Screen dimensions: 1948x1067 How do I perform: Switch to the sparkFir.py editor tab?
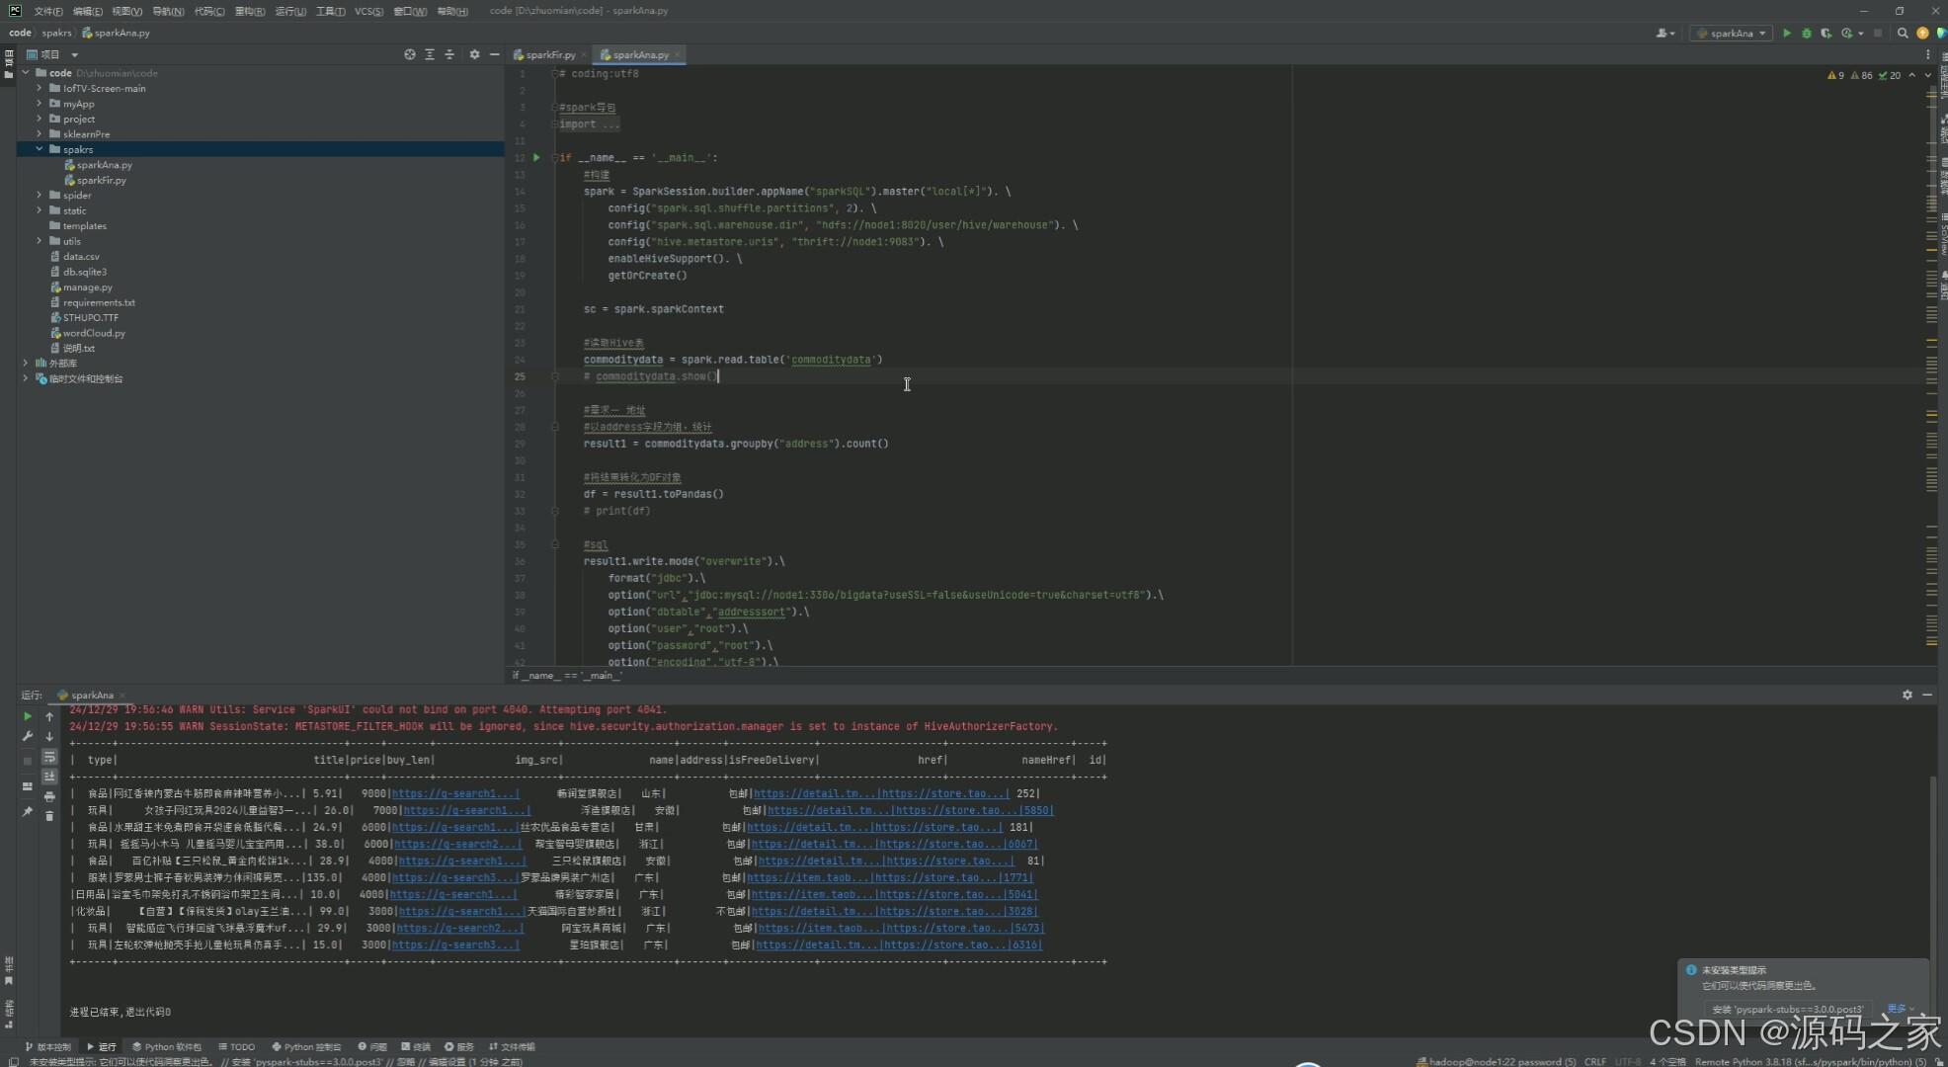point(549,55)
